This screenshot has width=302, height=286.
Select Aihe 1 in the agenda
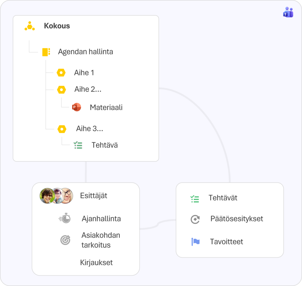(x=84, y=73)
